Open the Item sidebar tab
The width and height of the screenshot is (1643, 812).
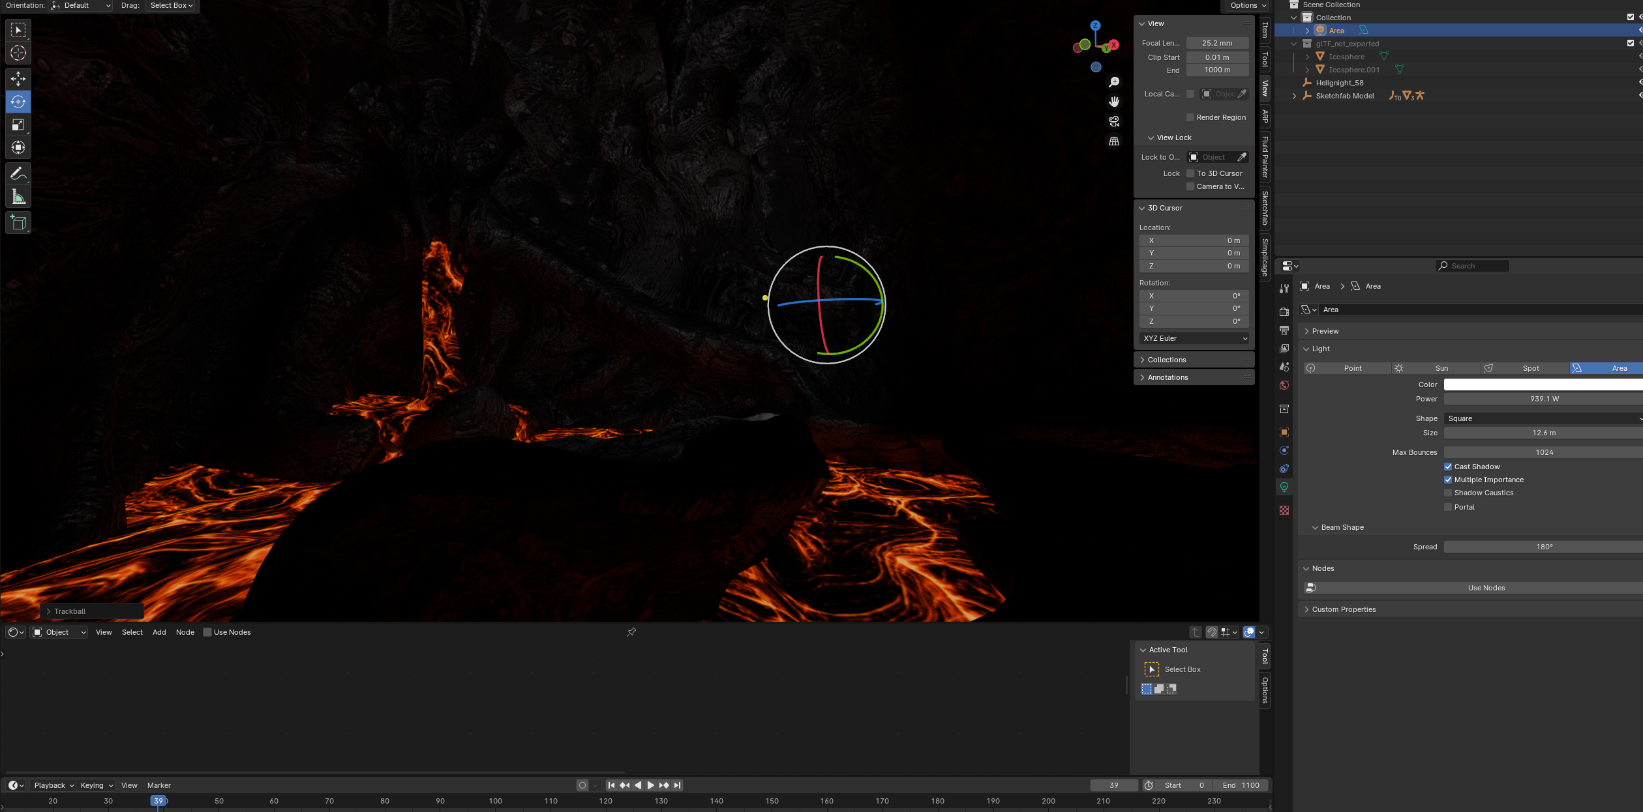(x=1265, y=30)
